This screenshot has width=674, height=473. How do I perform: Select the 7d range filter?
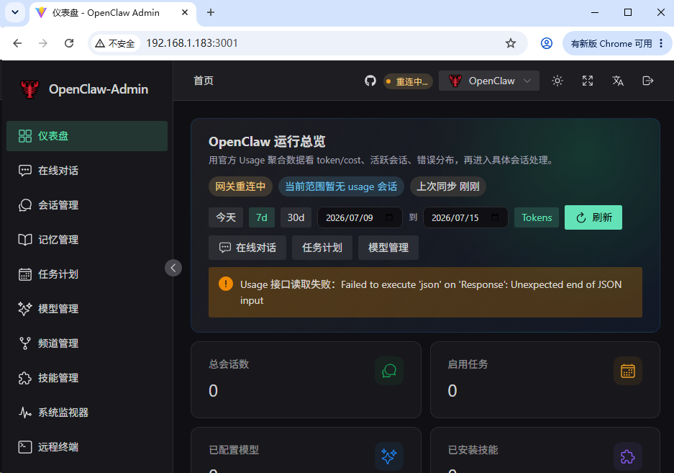coord(262,217)
